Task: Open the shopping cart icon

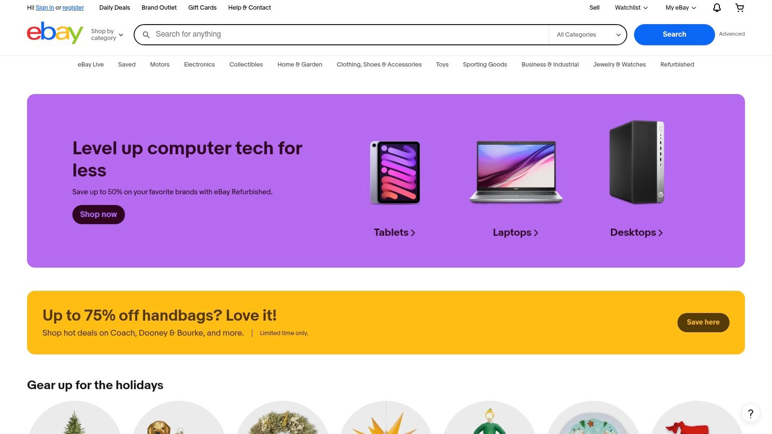Action: pyautogui.click(x=740, y=8)
